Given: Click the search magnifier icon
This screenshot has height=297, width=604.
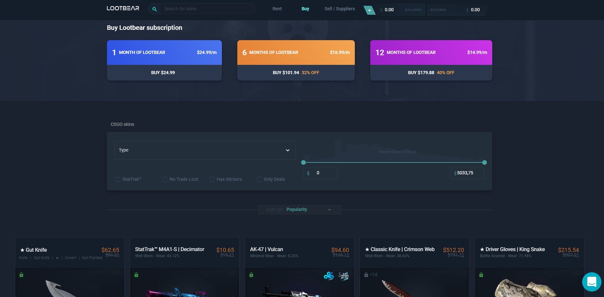Looking at the screenshot, I should [154, 9].
